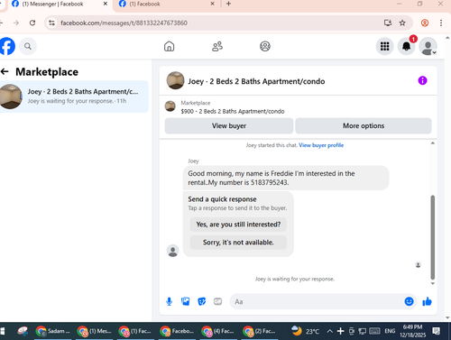Click the chat header title Joey · 2 Beds

(256, 81)
